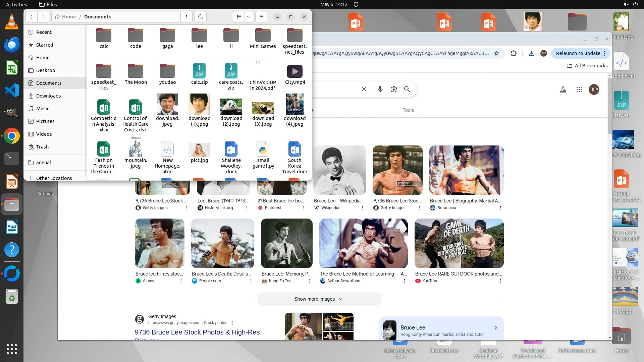This screenshot has height=362, width=644.
Task: Click the search icon in Files header
Action: coord(200,17)
